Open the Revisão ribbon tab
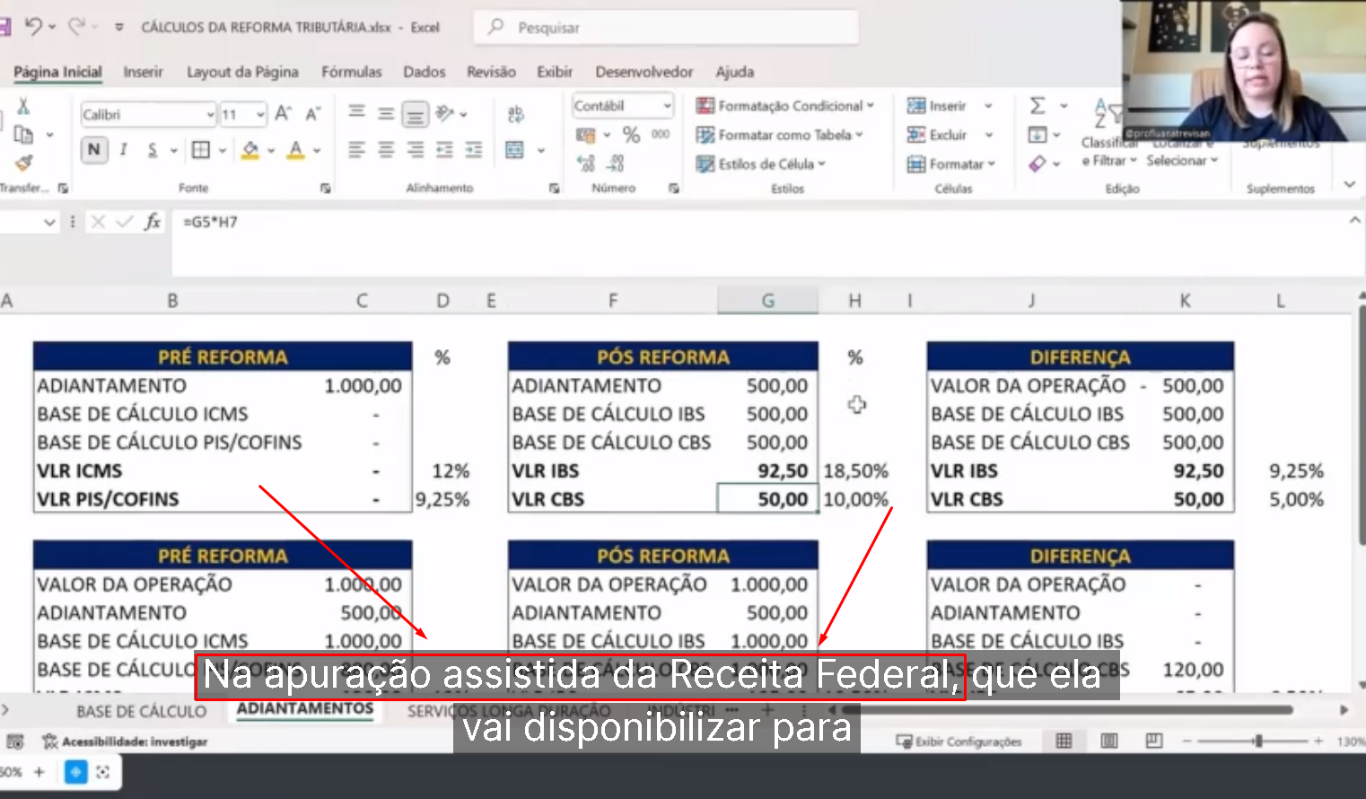 [491, 72]
